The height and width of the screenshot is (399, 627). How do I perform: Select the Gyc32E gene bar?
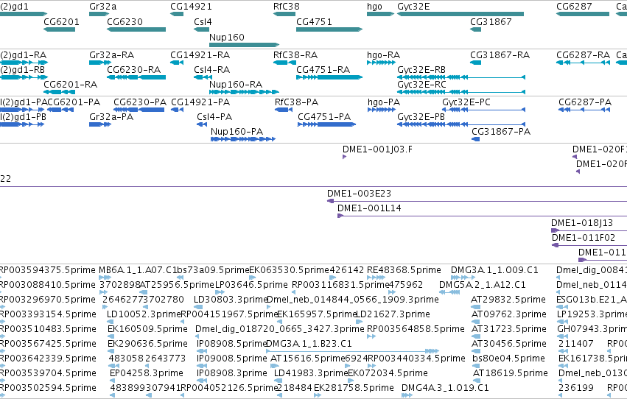(x=460, y=14)
